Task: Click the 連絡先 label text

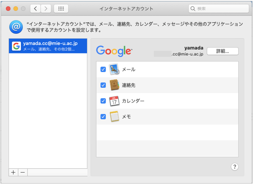Action: click(x=128, y=85)
